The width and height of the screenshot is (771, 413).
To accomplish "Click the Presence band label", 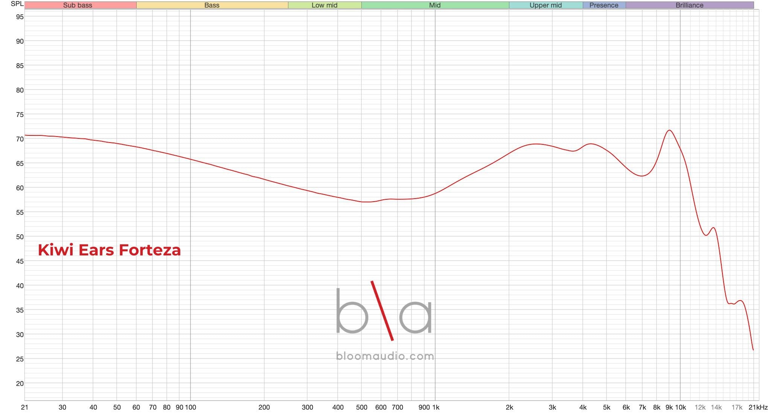I will pos(604,5).
